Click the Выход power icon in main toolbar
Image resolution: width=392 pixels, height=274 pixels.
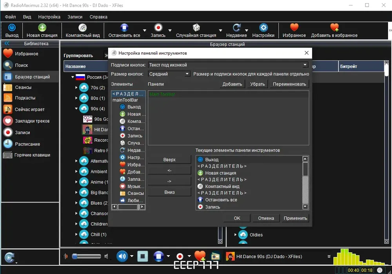(12, 27)
